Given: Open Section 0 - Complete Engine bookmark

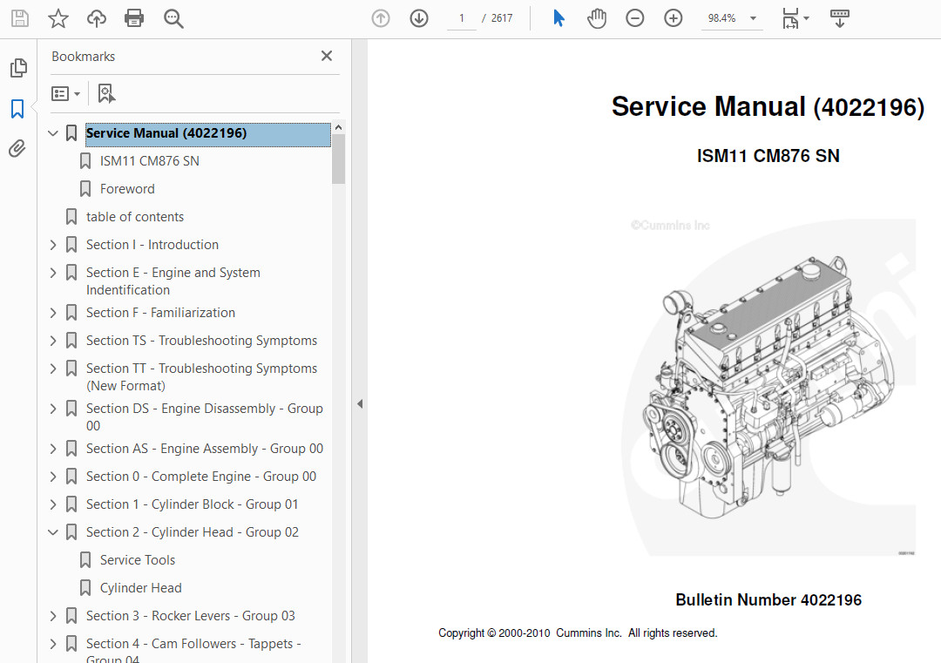Looking at the screenshot, I should click(201, 477).
